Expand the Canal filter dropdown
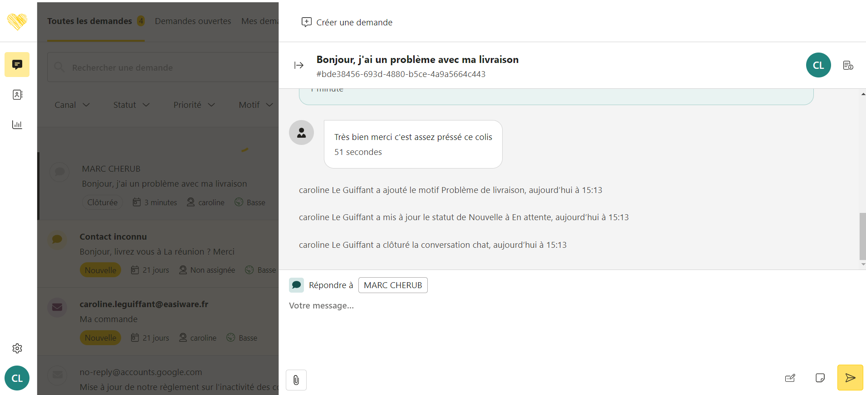This screenshot has height=395, width=866. (72, 105)
